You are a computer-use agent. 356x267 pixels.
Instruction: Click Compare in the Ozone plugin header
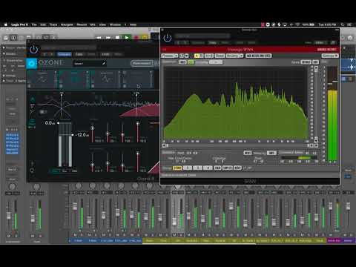(x=65, y=54)
